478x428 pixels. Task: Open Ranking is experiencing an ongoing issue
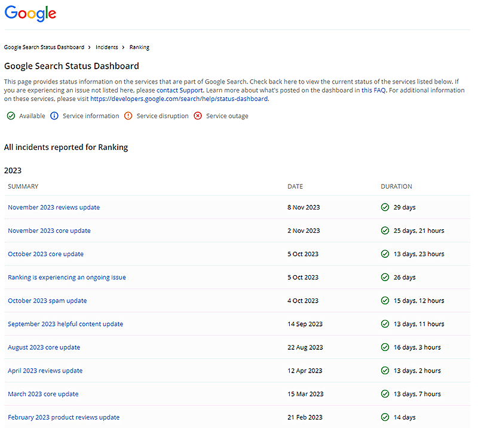tap(67, 278)
